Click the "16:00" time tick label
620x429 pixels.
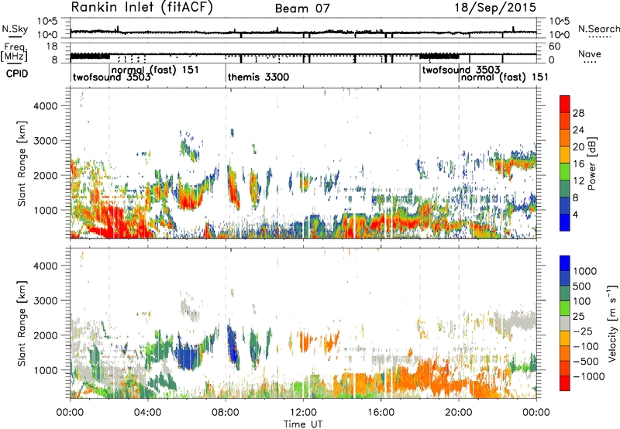(381, 413)
